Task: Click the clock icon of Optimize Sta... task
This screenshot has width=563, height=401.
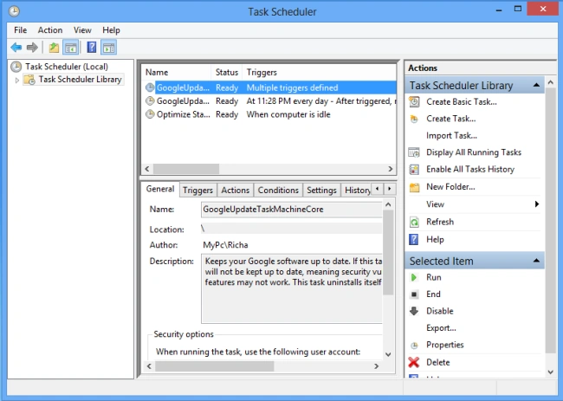Action: point(150,114)
